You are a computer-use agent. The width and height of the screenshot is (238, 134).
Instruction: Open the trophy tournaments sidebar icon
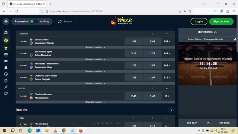point(6,48)
